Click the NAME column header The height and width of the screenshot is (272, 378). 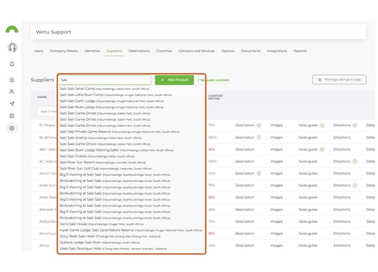42,97
